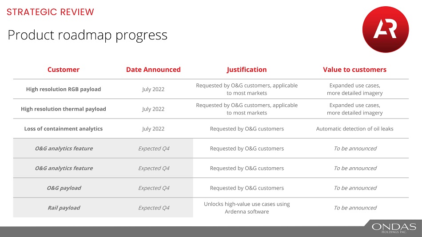
Task: Click July 2022 in Loss of containment row
Action: click(x=153, y=129)
